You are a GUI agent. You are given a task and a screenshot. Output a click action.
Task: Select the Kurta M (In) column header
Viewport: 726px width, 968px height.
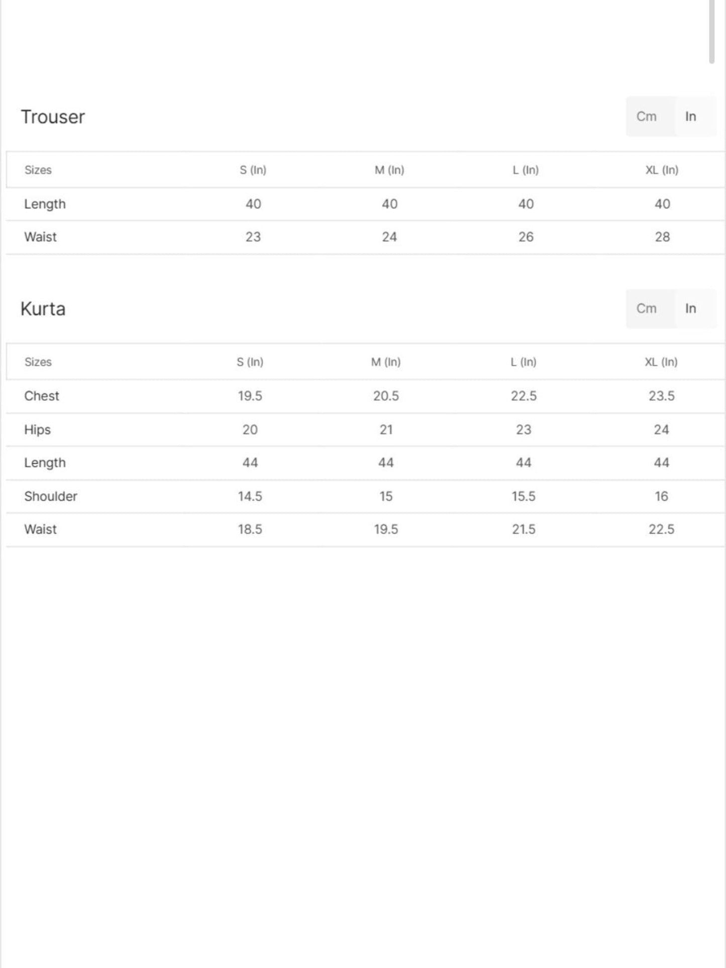point(386,362)
